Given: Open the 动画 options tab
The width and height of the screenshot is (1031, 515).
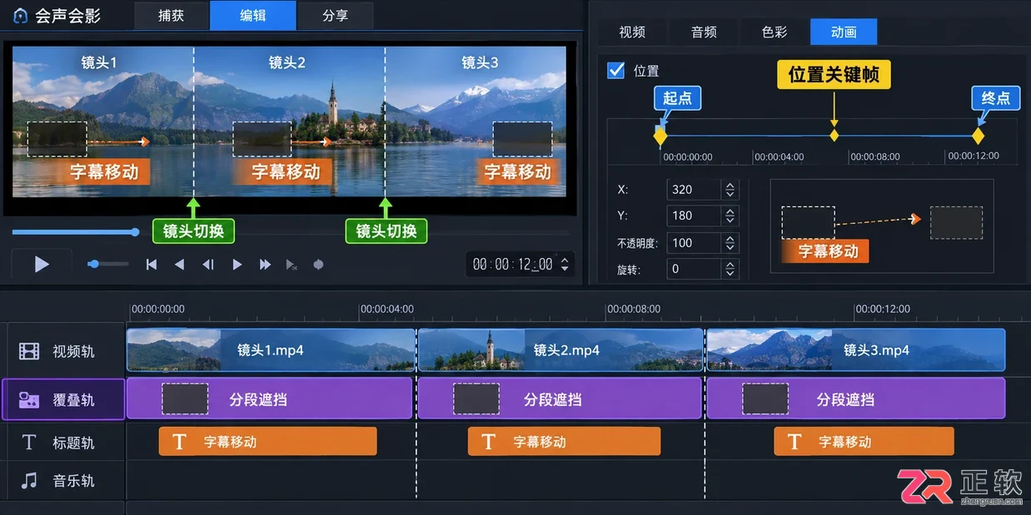Looking at the screenshot, I should 844,32.
